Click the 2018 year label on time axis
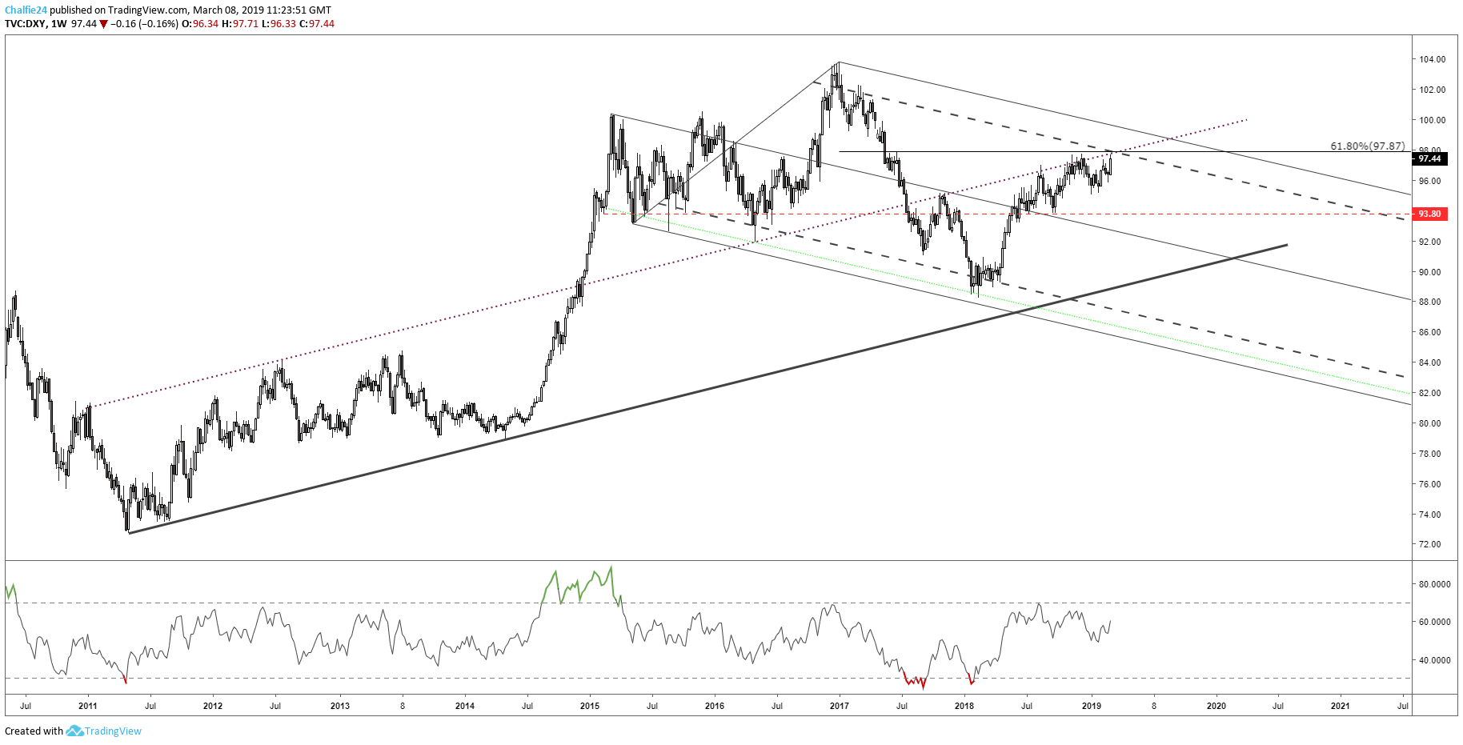The image size is (1463, 745). click(964, 706)
